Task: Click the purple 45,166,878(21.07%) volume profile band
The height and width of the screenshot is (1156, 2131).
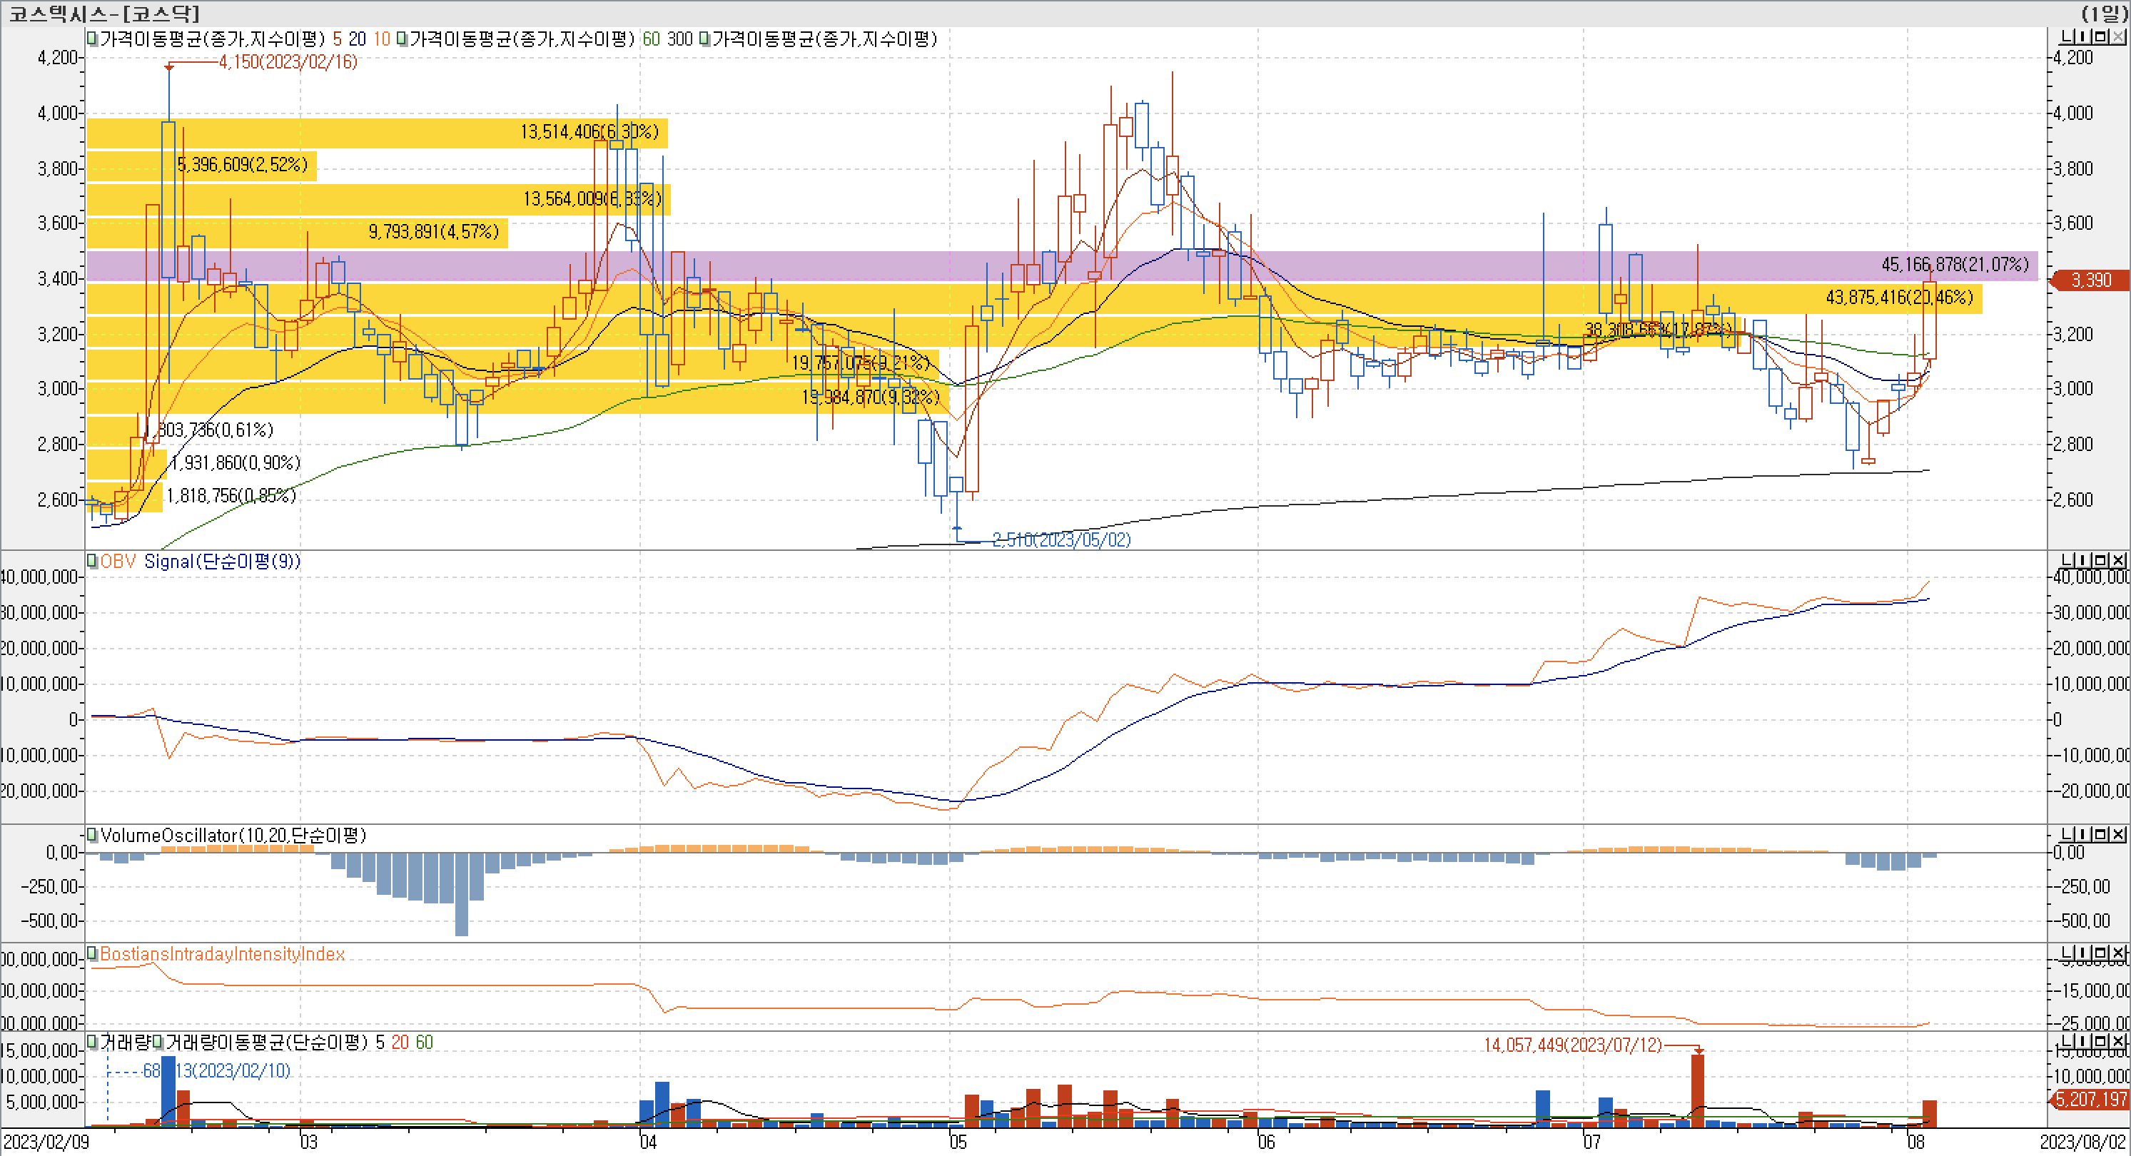Action: [1954, 265]
